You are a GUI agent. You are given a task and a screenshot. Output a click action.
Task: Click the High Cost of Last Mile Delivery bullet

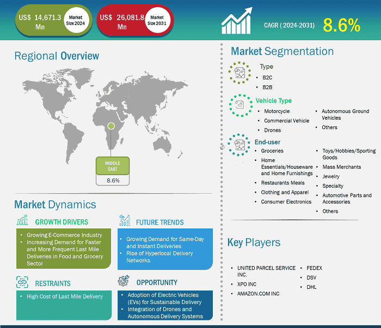point(65,296)
